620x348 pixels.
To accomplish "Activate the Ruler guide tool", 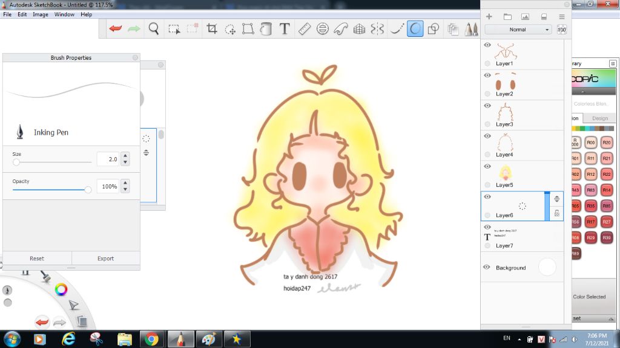I will [x=304, y=28].
